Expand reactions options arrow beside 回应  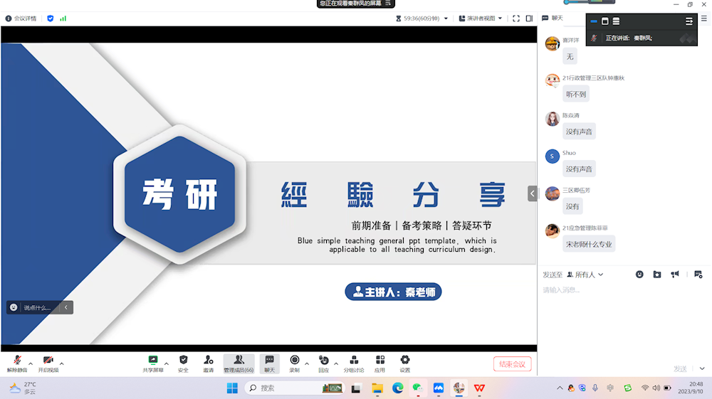[x=336, y=363]
